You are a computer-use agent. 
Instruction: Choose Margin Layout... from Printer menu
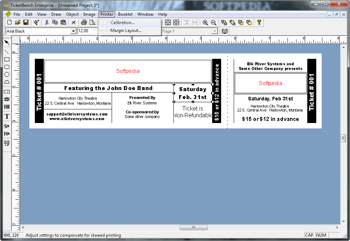[130, 30]
